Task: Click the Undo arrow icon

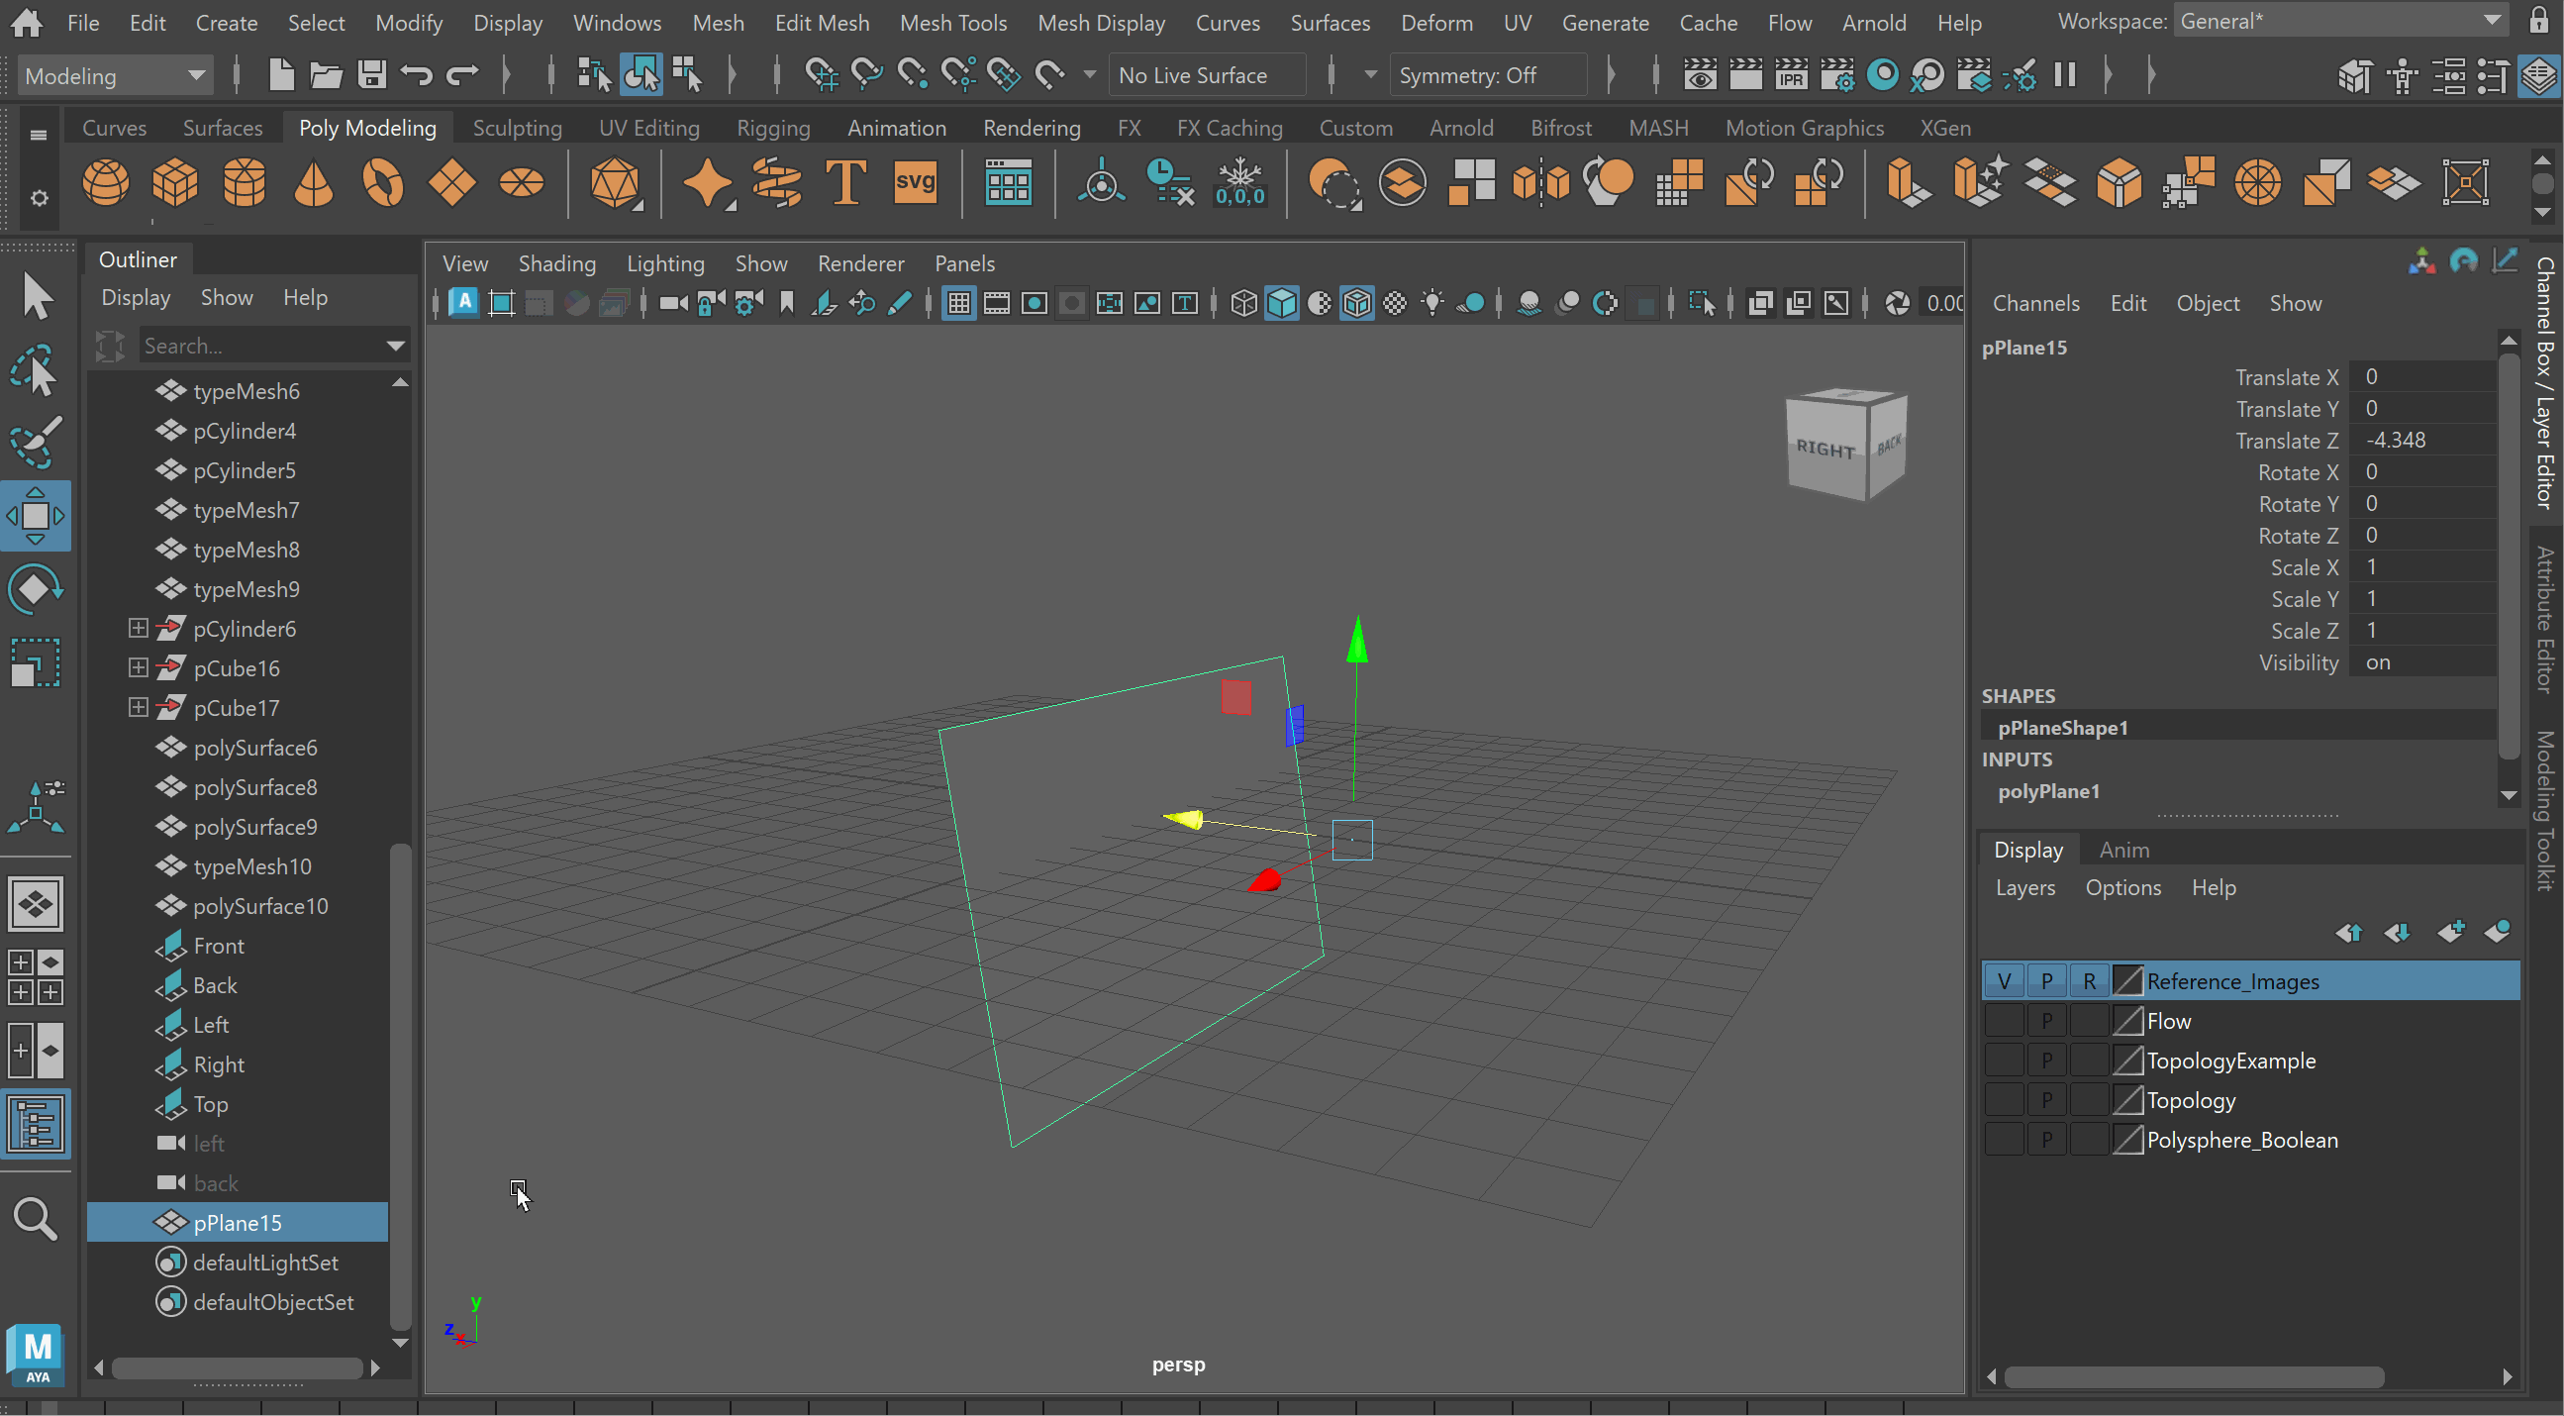Action: click(x=417, y=75)
